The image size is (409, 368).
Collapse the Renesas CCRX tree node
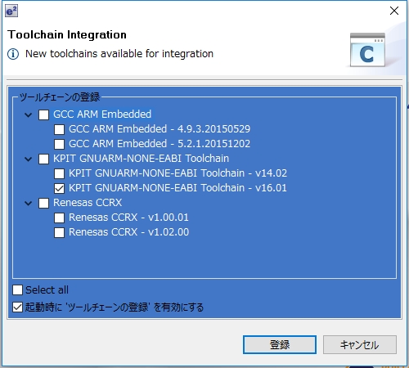point(29,204)
